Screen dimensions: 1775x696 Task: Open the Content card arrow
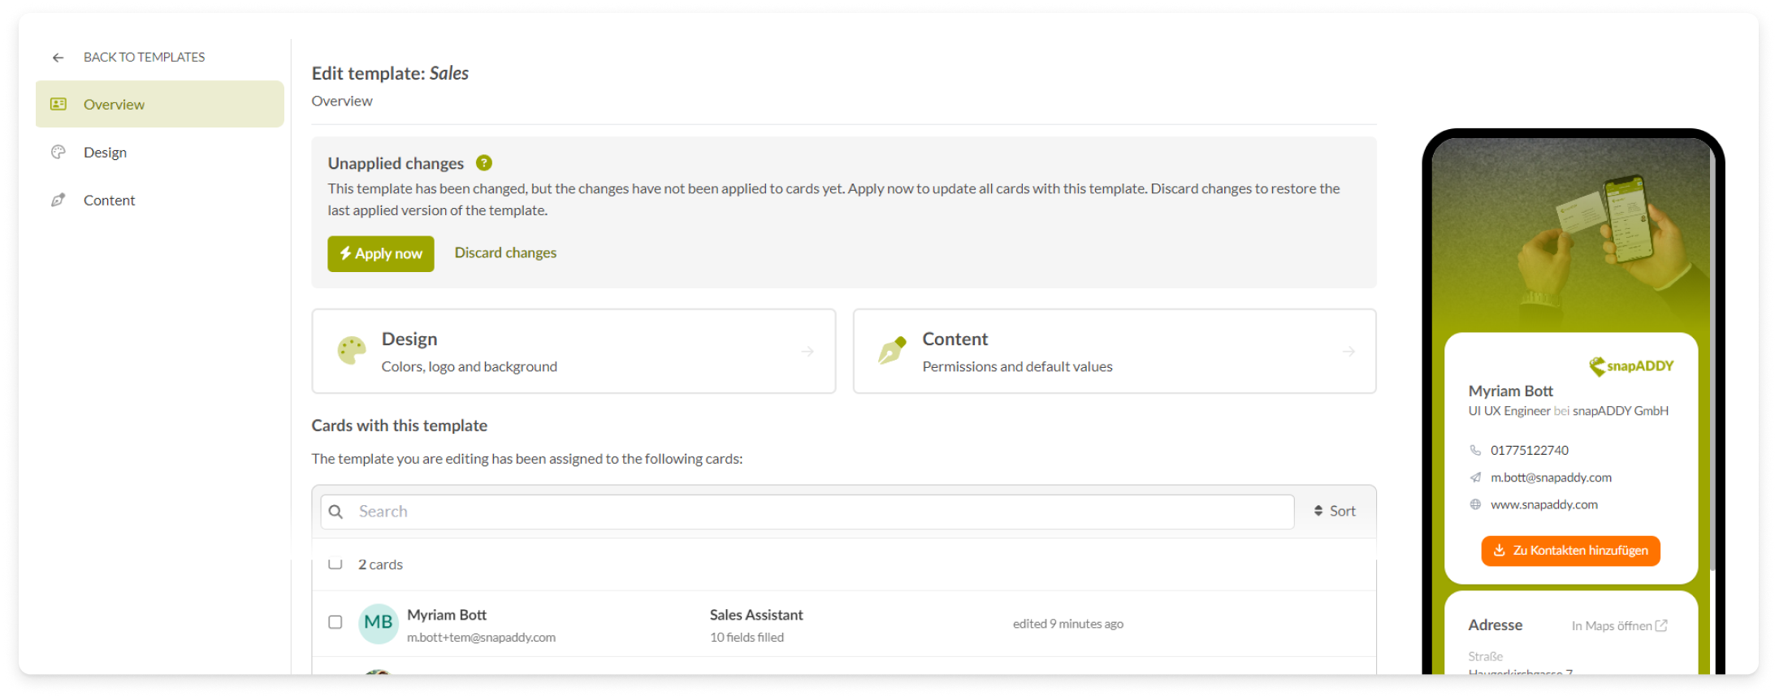tap(1349, 352)
